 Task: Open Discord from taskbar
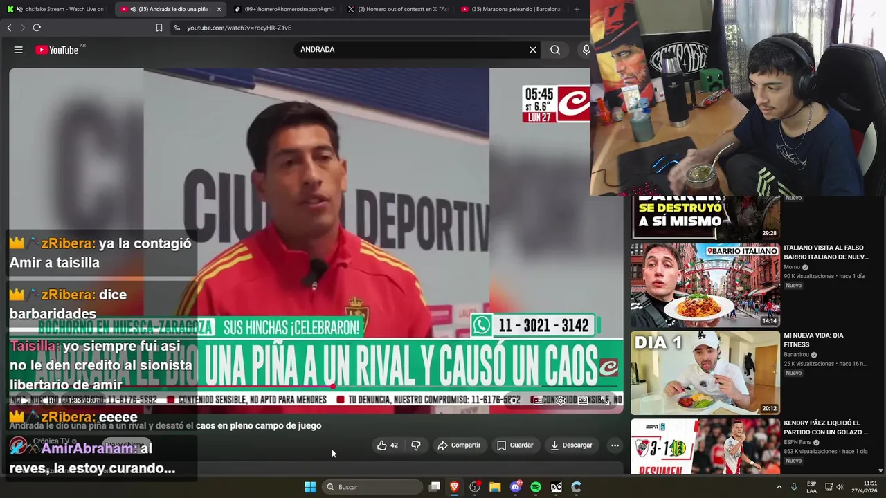(516, 487)
